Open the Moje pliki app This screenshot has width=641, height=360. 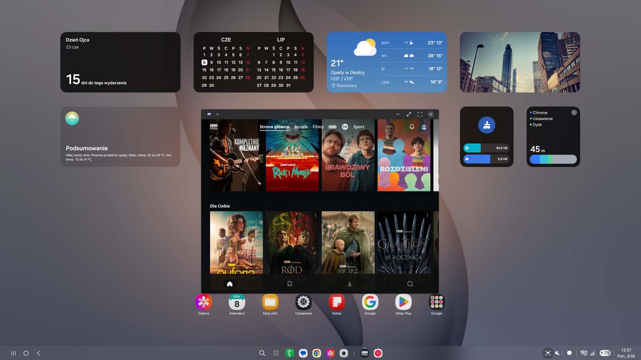pyautogui.click(x=270, y=302)
